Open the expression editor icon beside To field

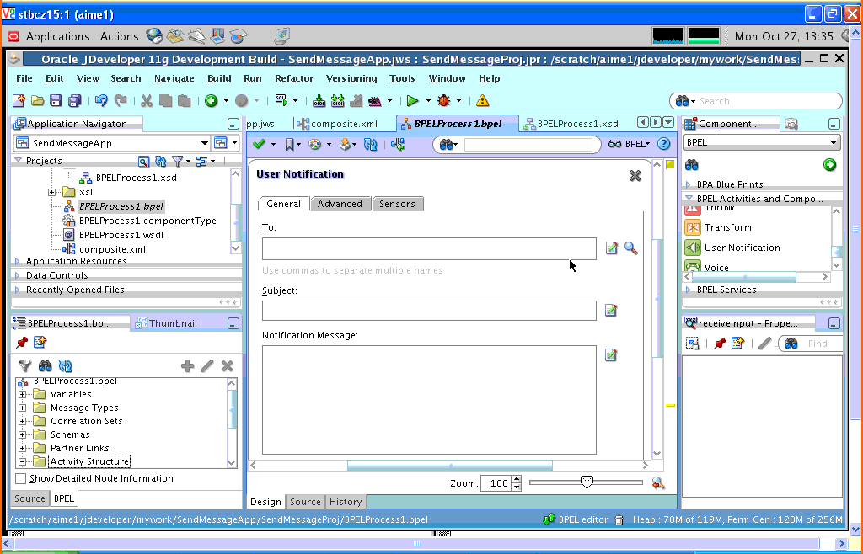tap(611, 248)
